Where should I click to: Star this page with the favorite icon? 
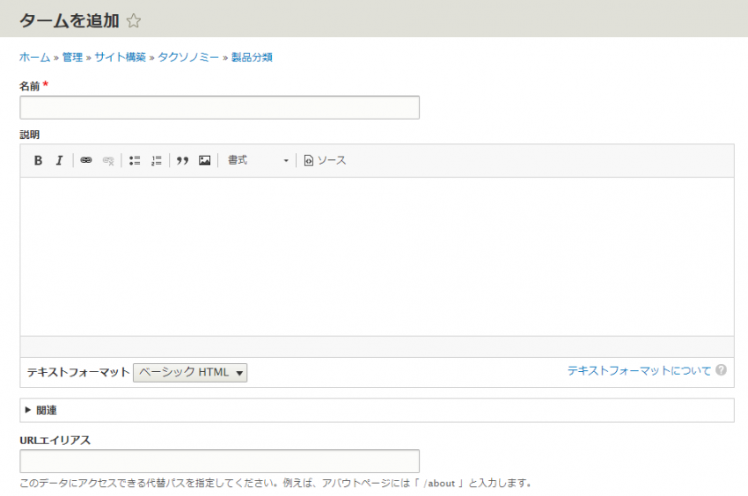click(x=134, y=20)
